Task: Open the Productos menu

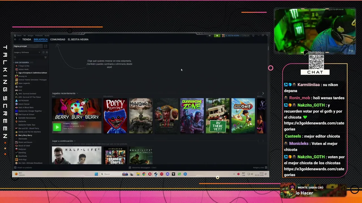Action: tap(39, 36)
